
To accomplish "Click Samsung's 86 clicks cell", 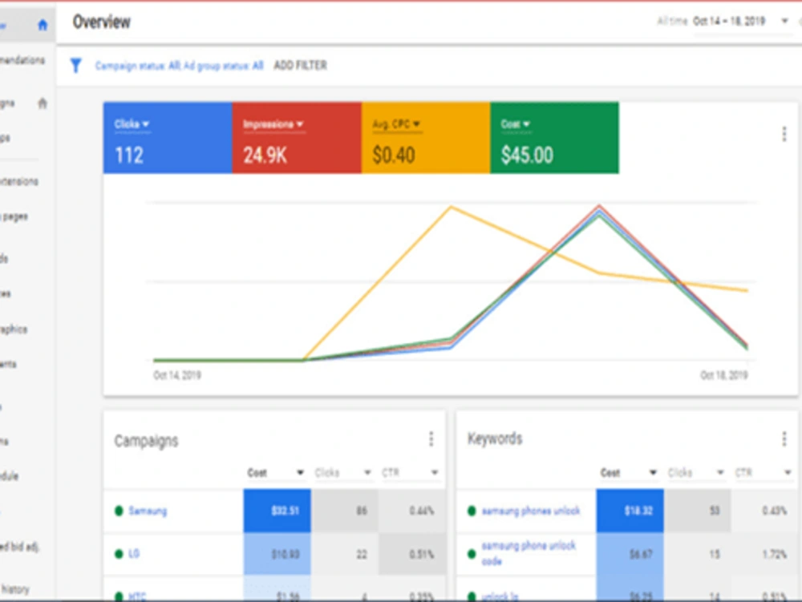I will tap(345, 511).
